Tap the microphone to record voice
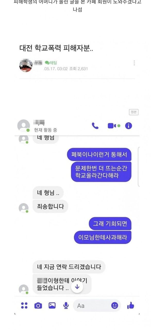Viewport: 165px width, 330px height. click(x=66, y=306)
